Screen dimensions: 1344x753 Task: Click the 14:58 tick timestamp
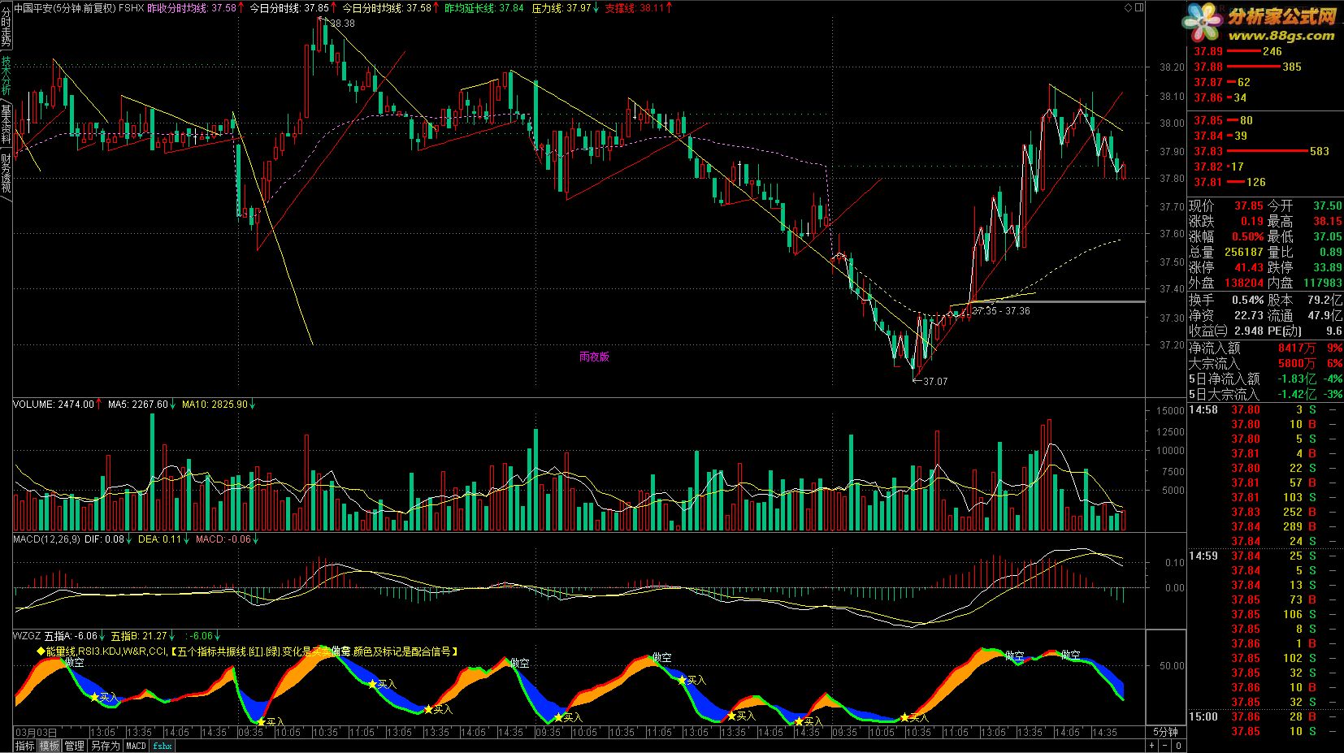click(1203, 409)
